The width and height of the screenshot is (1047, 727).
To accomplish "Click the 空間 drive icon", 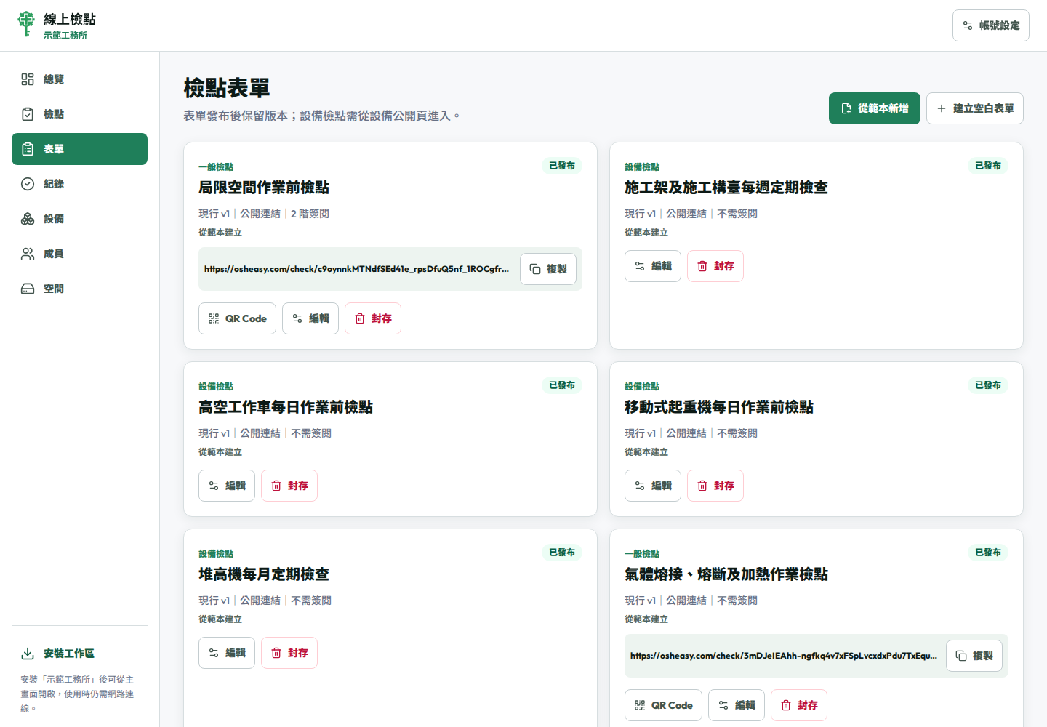I will [28, 289].
